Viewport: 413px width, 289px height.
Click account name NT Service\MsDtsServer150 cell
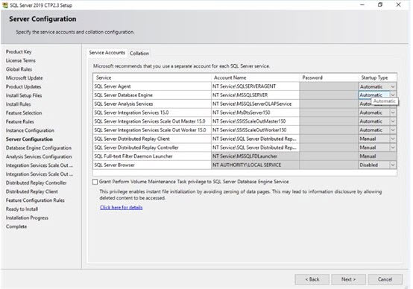[255, 112]
